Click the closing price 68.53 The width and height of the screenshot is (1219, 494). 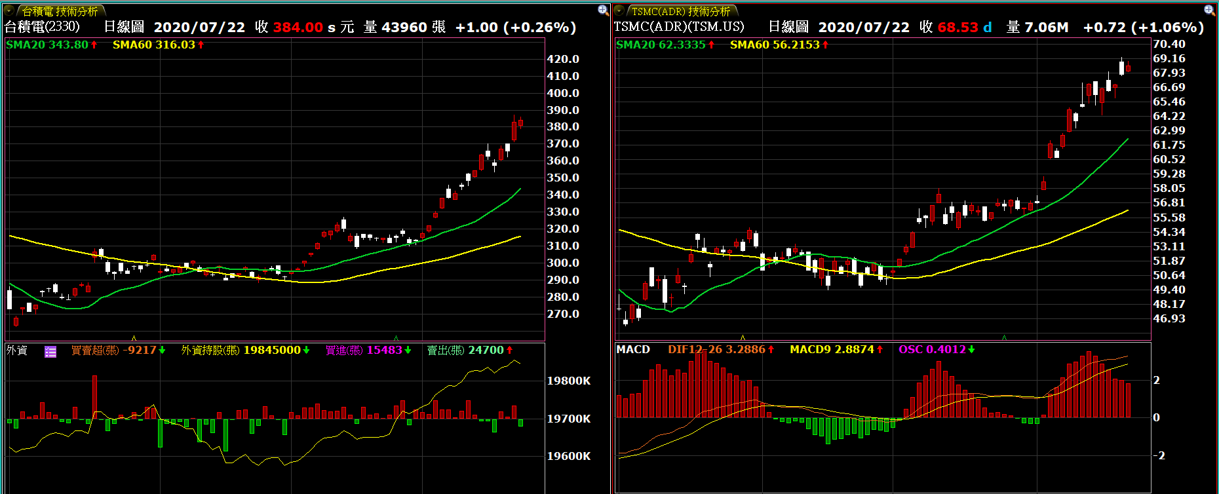958,27
